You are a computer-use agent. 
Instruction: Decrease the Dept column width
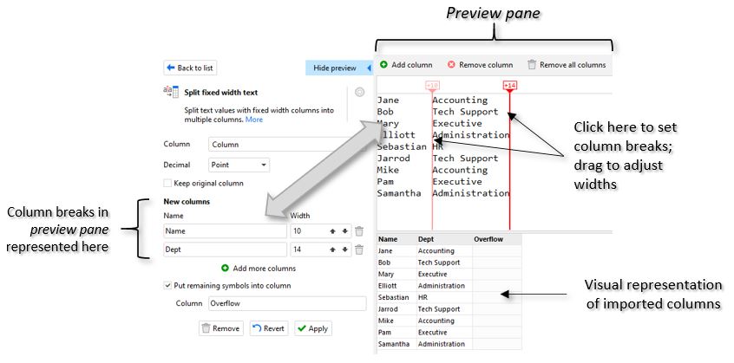[345, 250]
